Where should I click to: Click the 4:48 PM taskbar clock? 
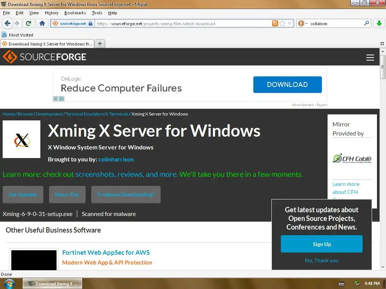click(x=372, y=283)
